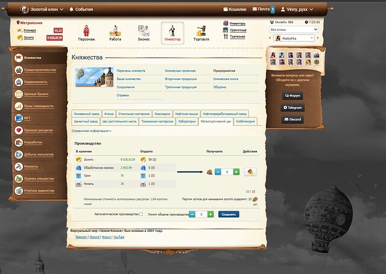This screenshot has height=274, width=386.
Task: Open the Княжеская книга link
Action: coord(226,79)
